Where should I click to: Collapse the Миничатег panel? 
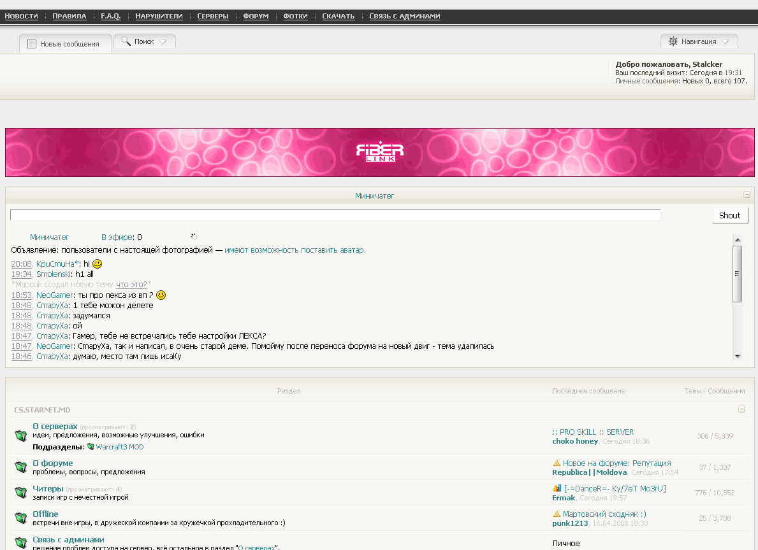747,194
